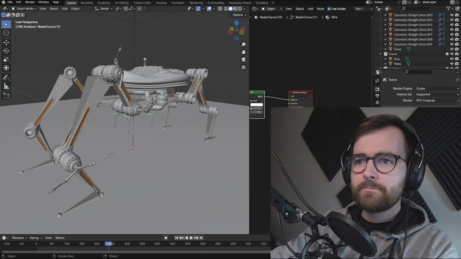Open the Marker menu in timeline
Screen dimensions: 461x259
click(60, 238)
